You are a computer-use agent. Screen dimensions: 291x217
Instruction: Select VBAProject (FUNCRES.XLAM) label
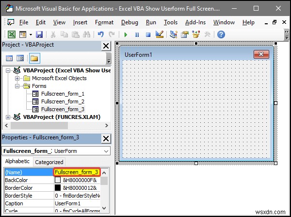tap(62, 117)
